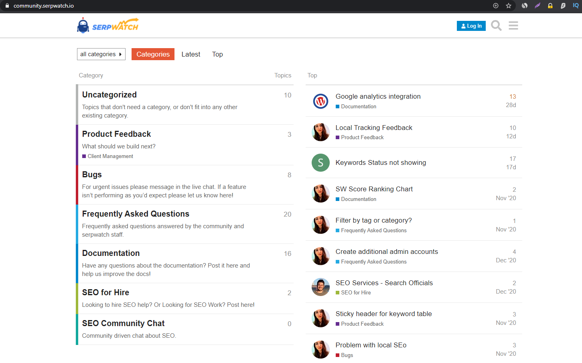Click the green S user avatar
The height and width of the screenshot is (363, 582).
(320, 162)
